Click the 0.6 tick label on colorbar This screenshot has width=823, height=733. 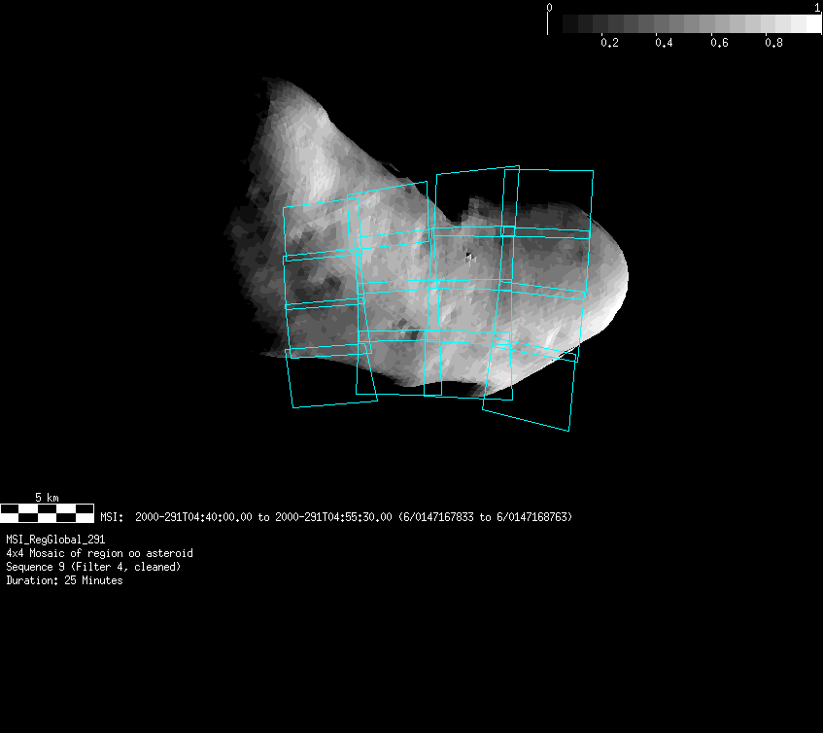(x=719, y=44)
